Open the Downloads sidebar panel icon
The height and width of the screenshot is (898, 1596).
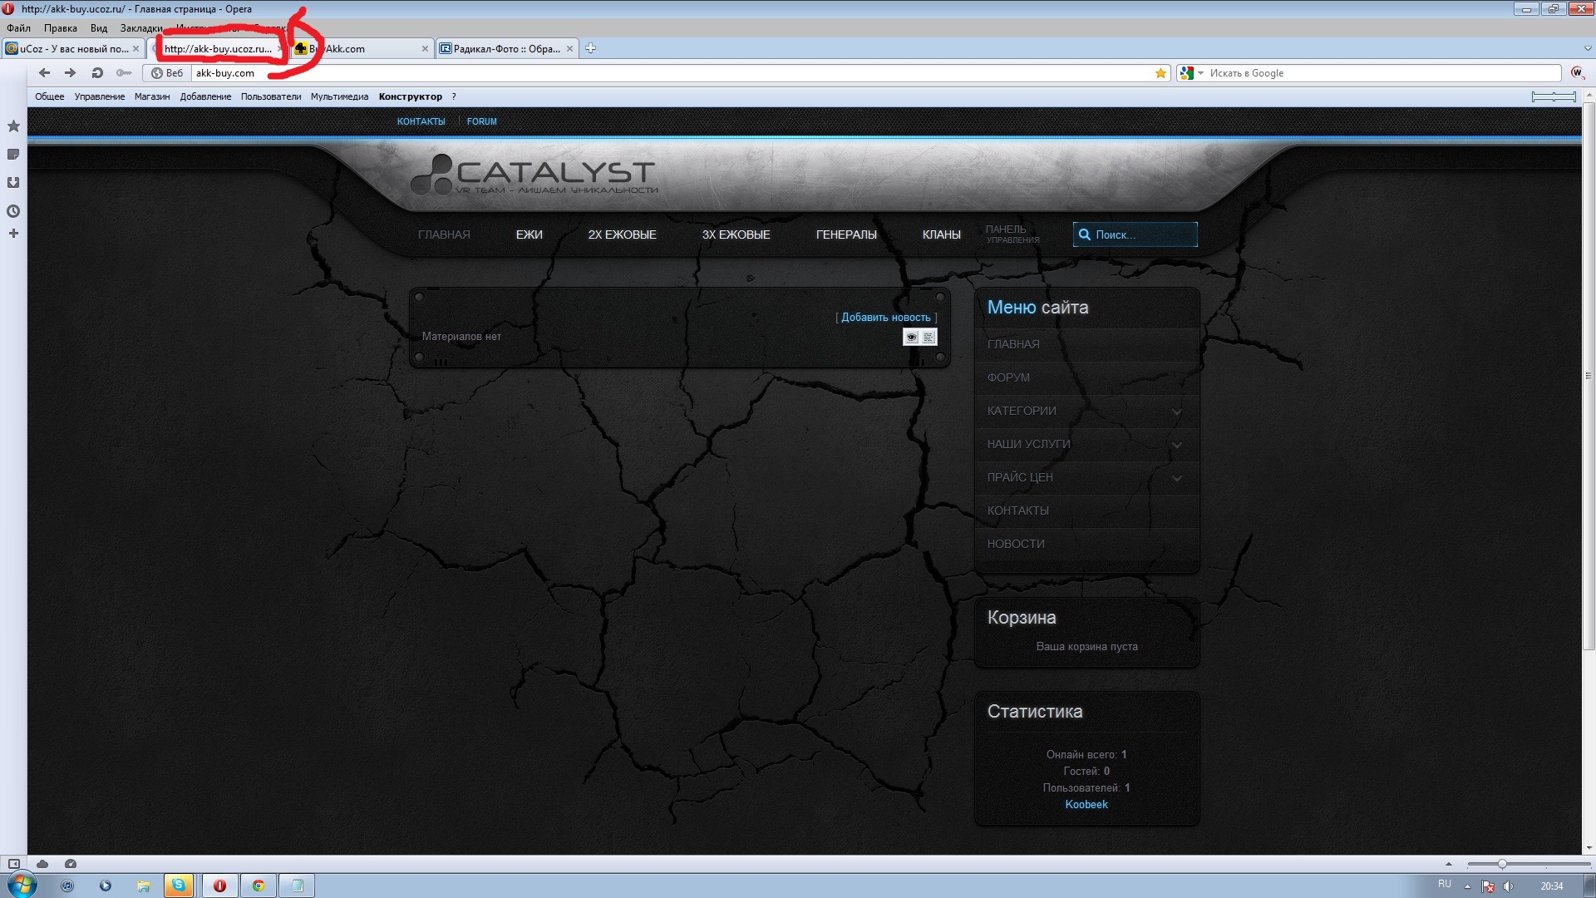coord(13,183)
